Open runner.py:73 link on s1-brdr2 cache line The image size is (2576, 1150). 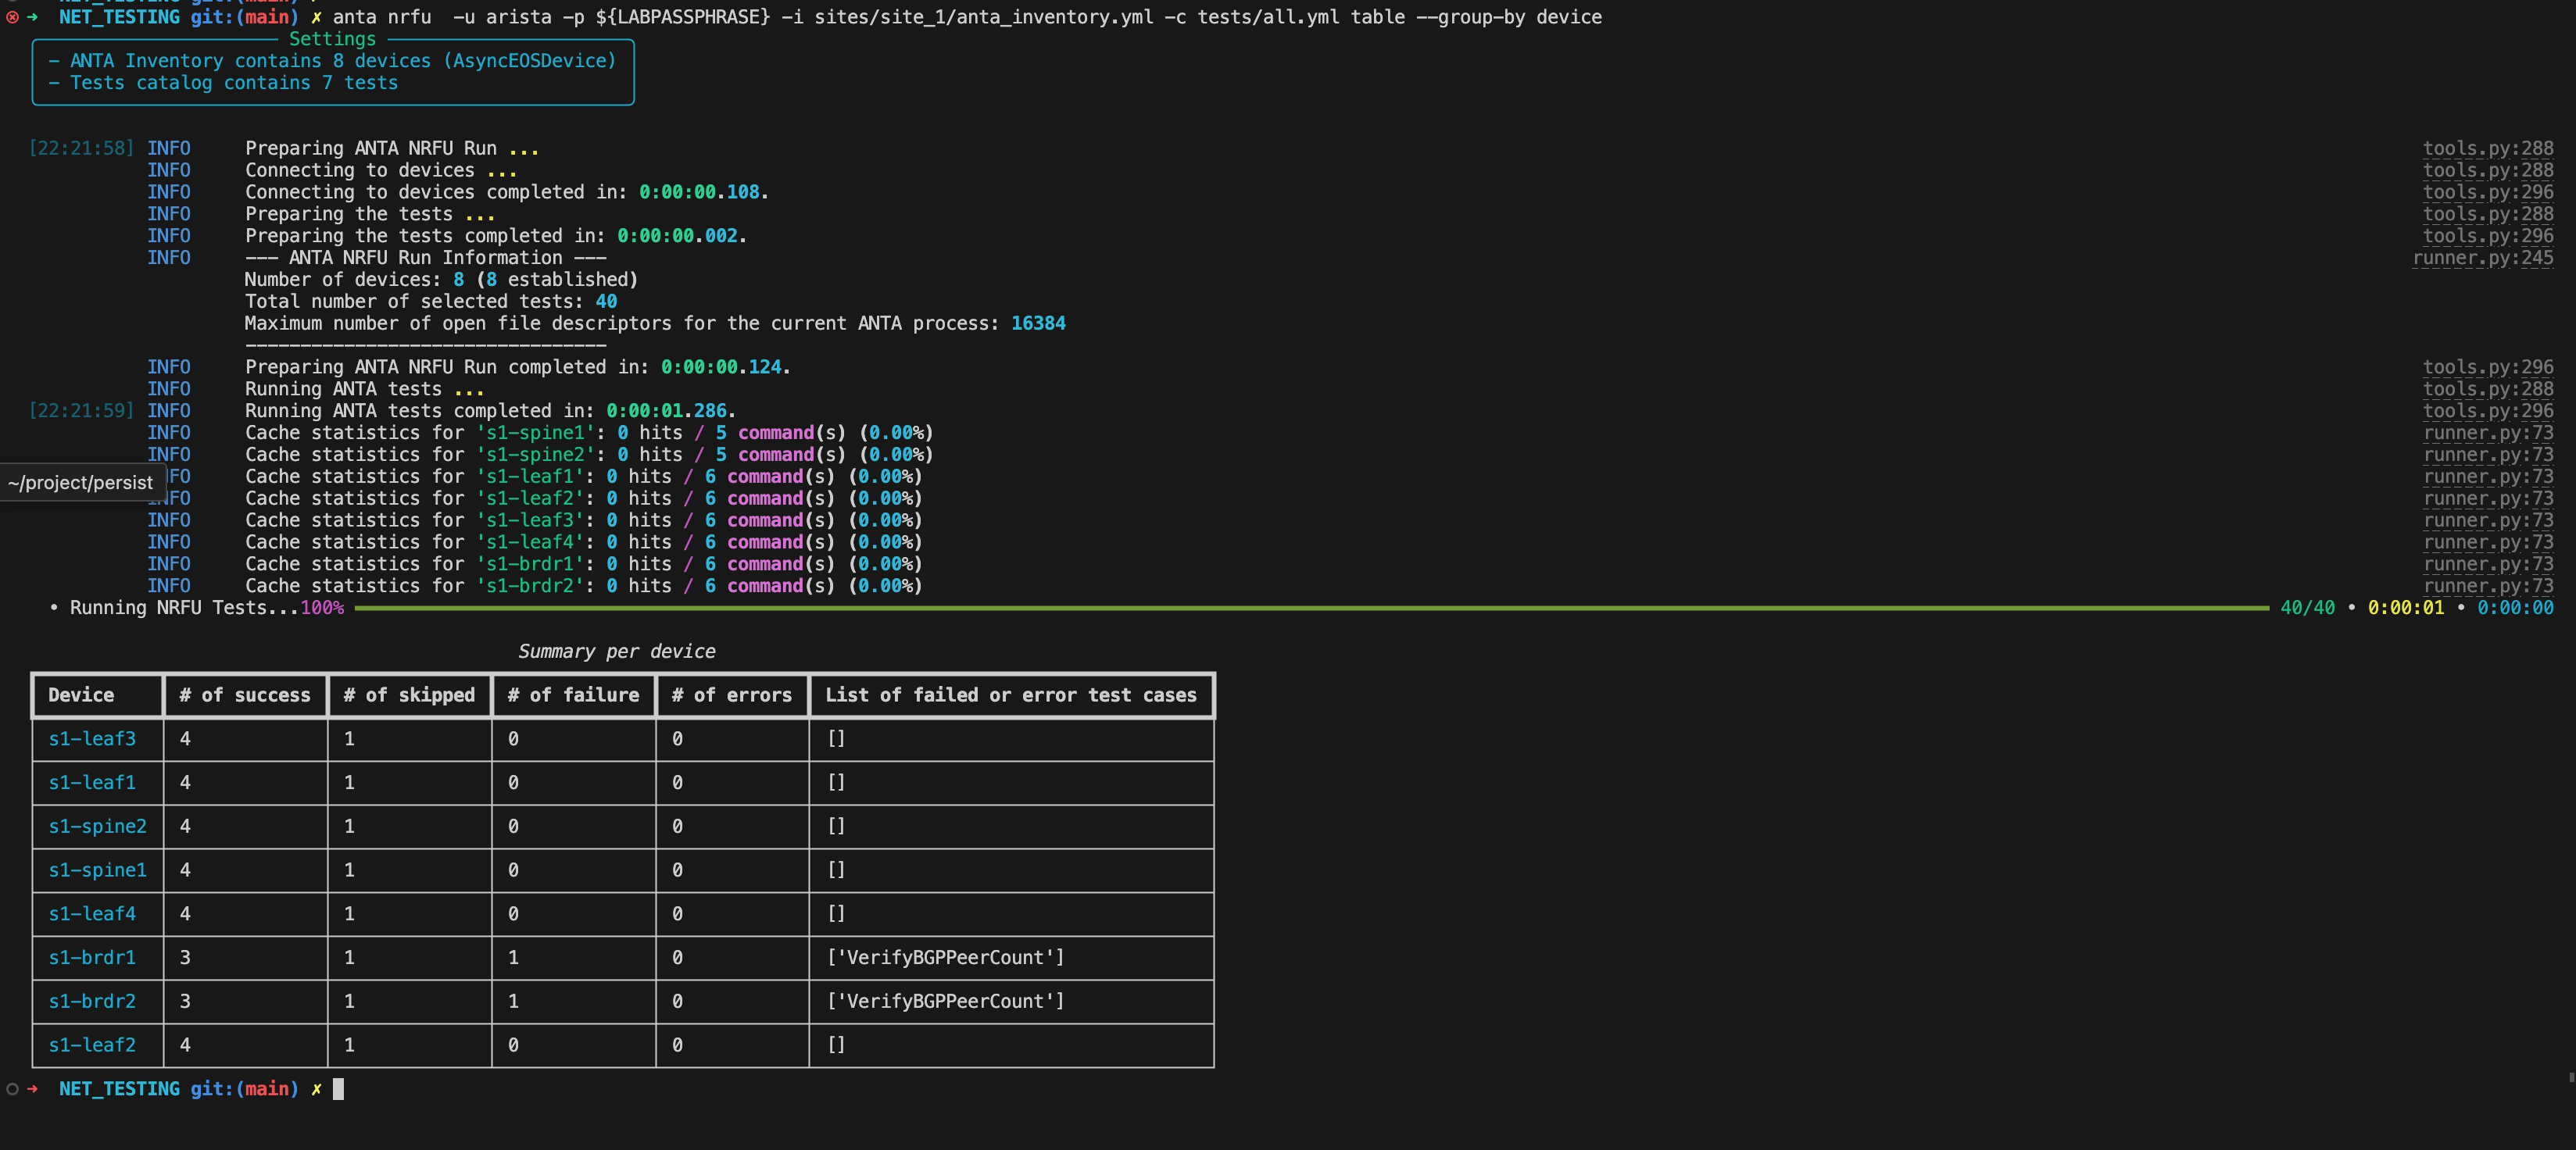[x=2487, y=586]
